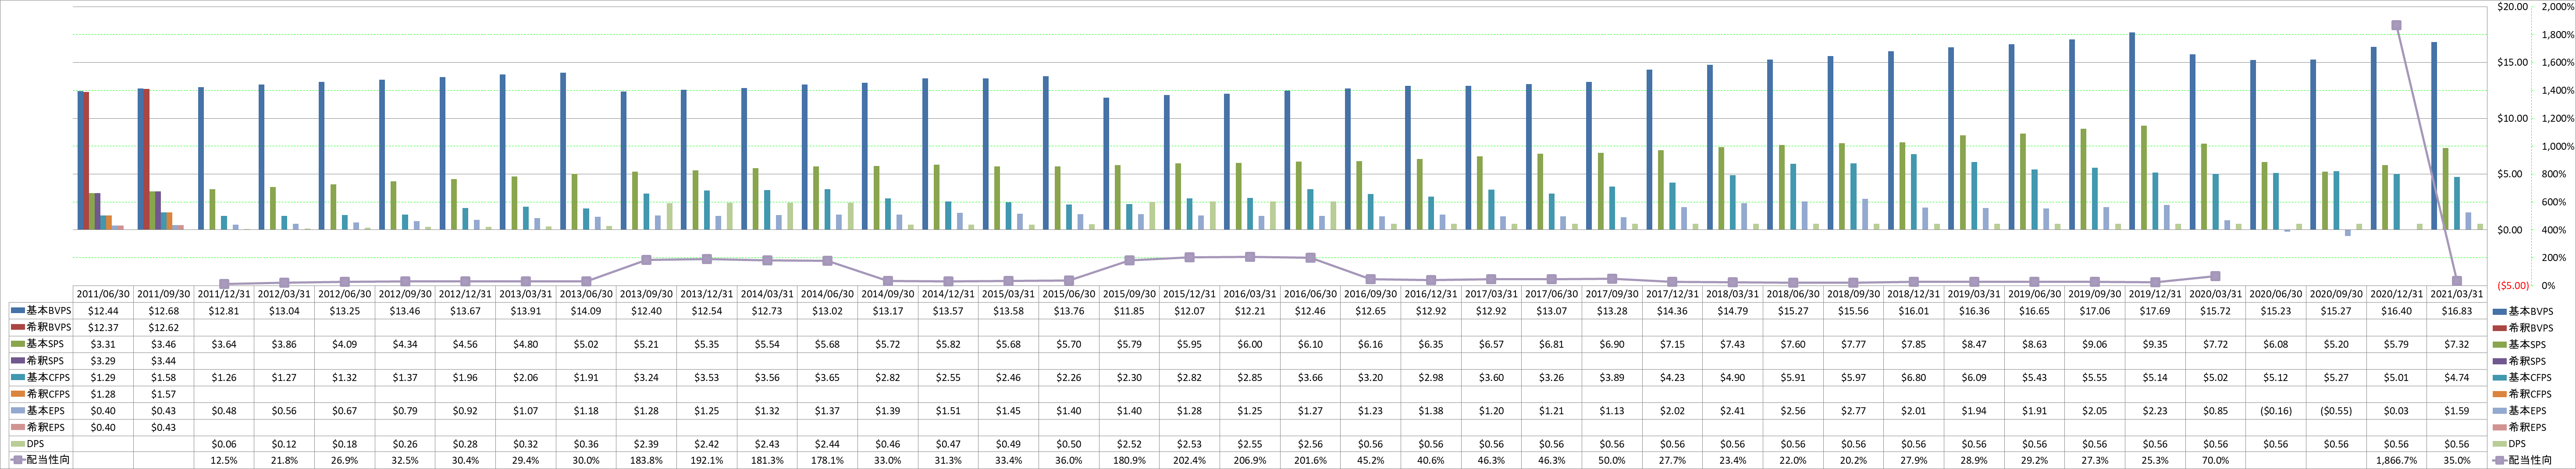
Task: Click the tallest blue BVPS bar at 2019/12/31
Action: [2132, 131]
